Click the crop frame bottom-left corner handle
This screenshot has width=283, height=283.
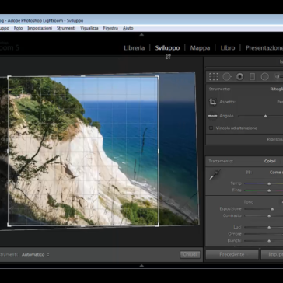coord(9,225)
